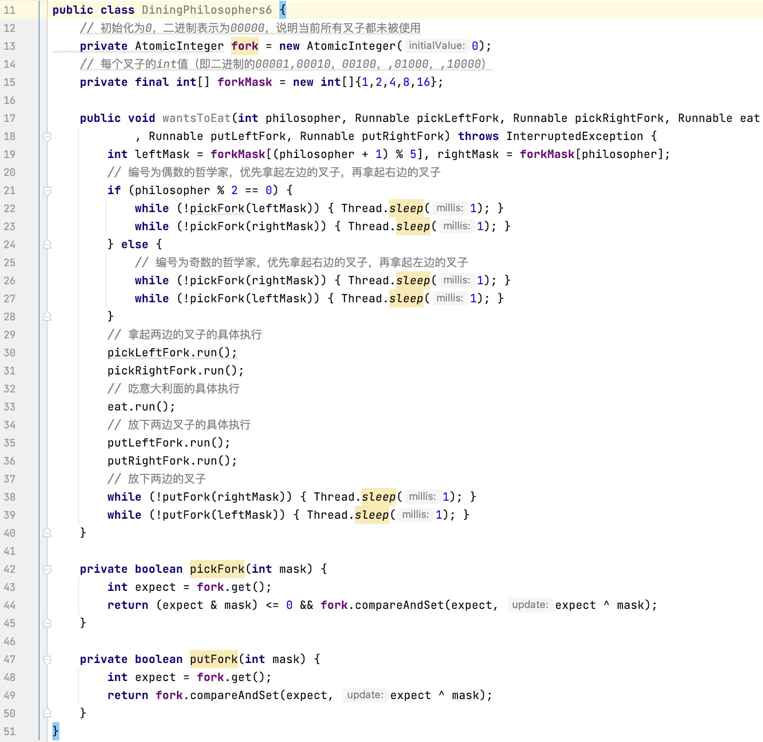Collapse the if block fold marker on line 21
This screenshot has height=742, width=763.
click(x=47, y=191)
